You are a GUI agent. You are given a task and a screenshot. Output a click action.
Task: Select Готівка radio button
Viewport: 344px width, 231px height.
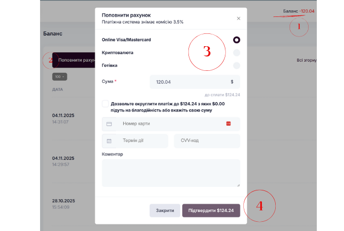point(236,65)
